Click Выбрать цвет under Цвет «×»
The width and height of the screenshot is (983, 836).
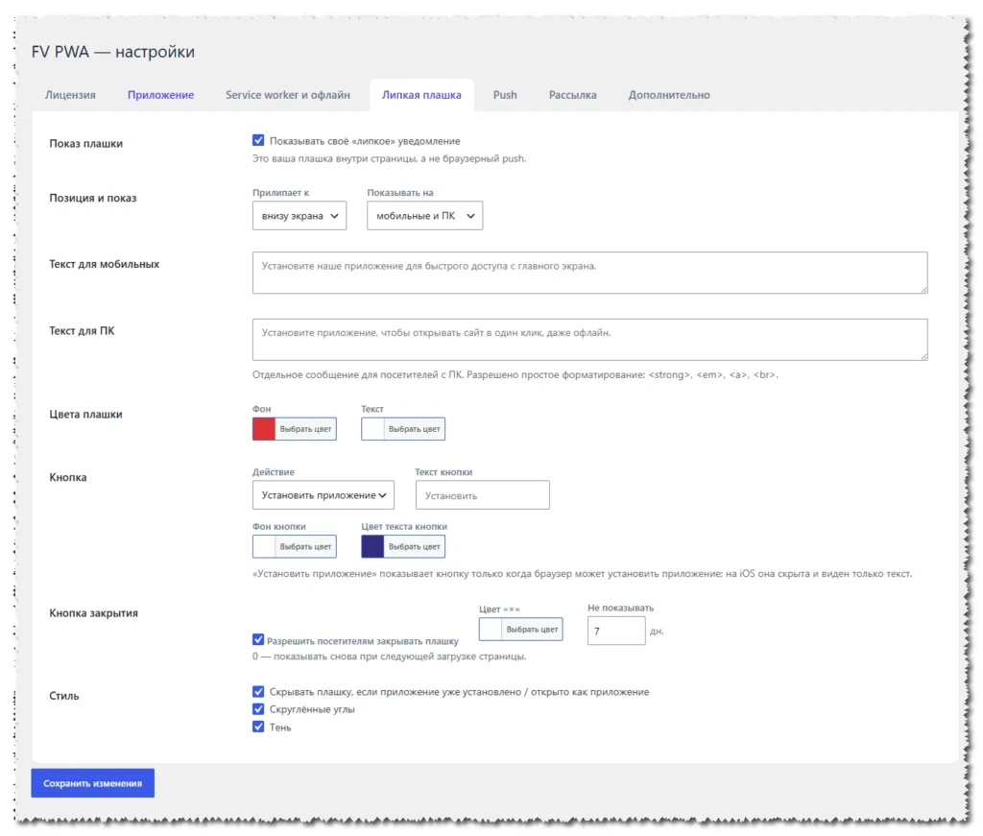point(532,630)
